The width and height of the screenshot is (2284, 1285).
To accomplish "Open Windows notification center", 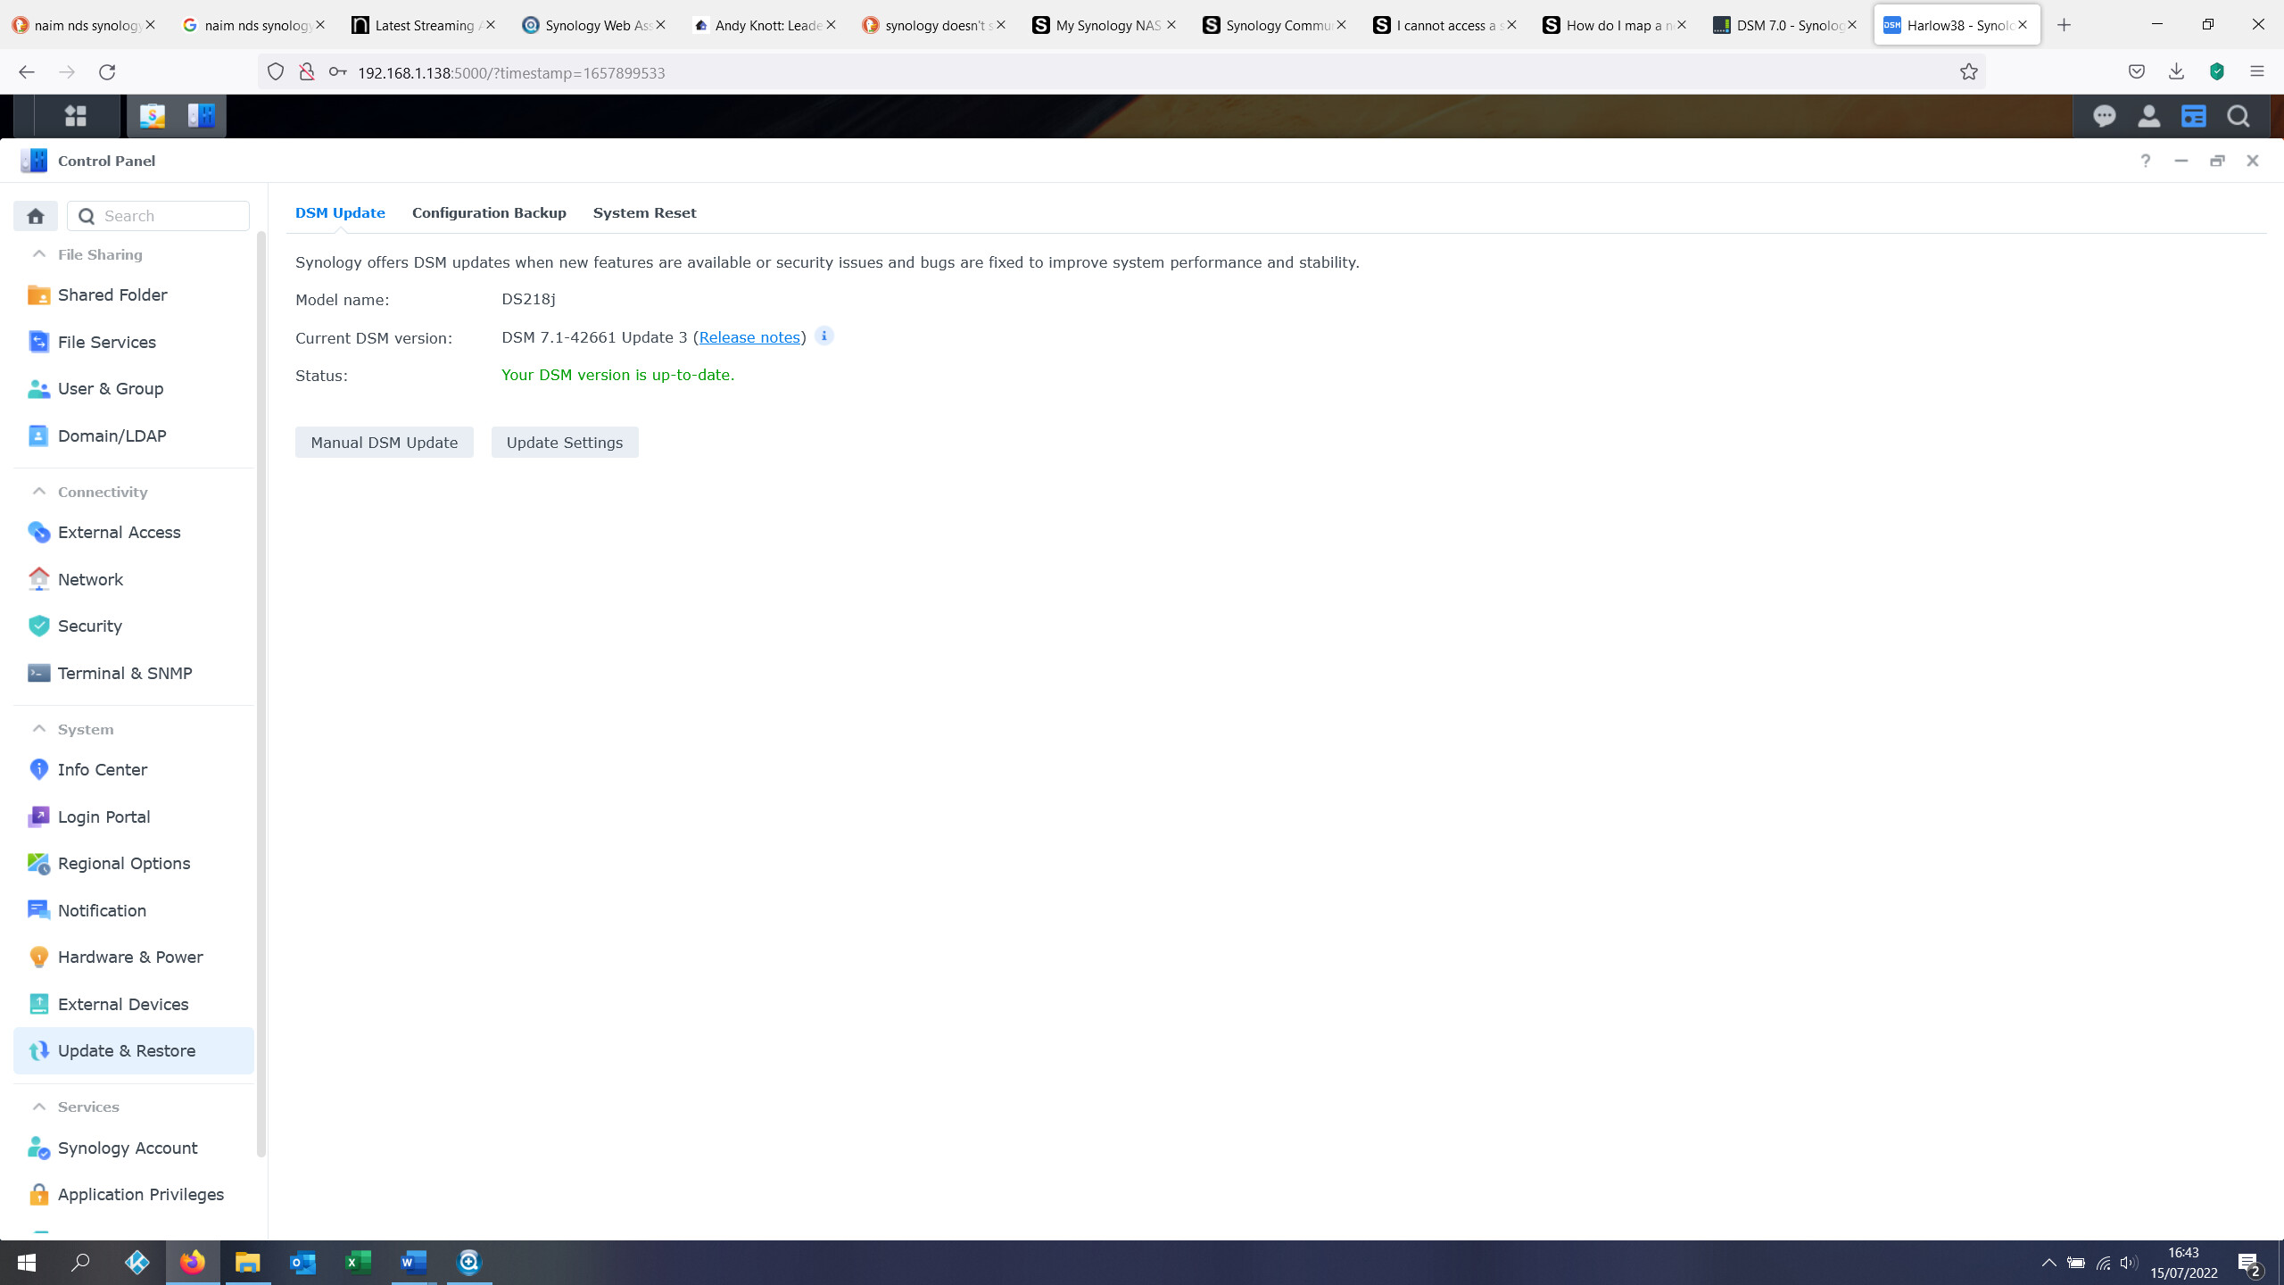I will 2249,1263.
